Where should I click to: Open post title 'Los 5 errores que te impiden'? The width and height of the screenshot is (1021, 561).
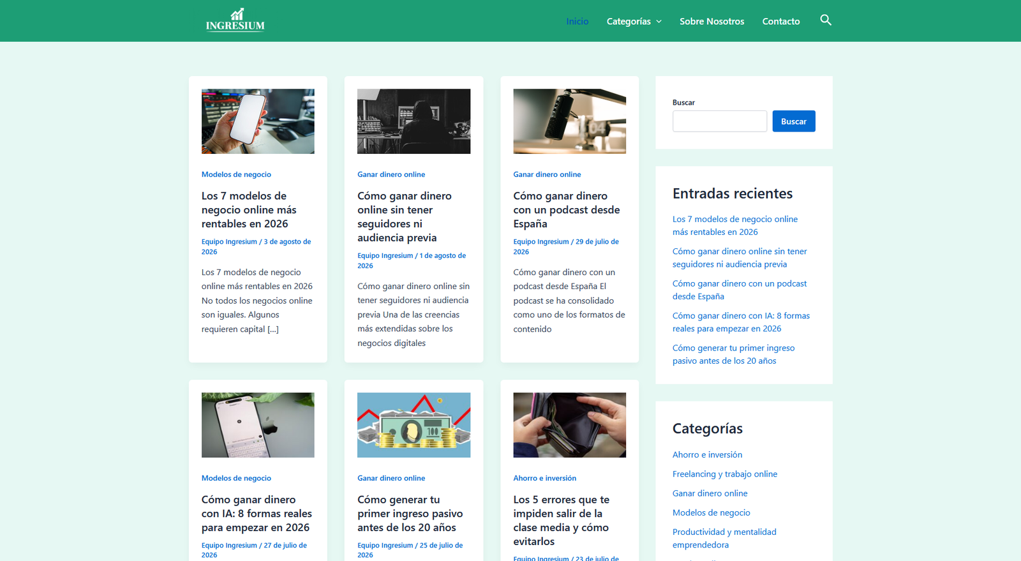tap(561, 521)
